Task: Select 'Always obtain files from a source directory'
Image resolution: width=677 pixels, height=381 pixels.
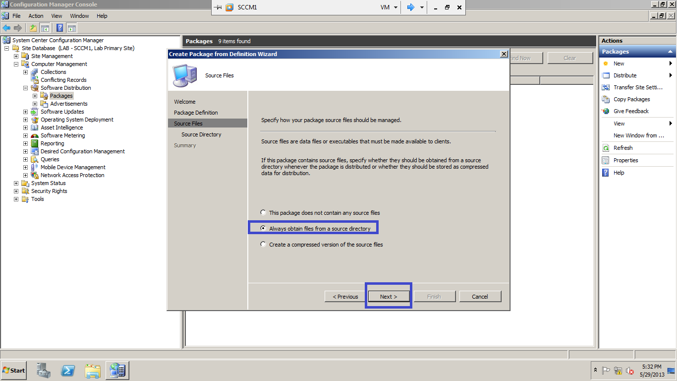Action: pyautogui.click(x=263, y=229)
